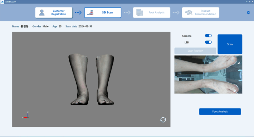Viewport: 254px width, 137px height.
Task: Click the live camera feed preview
Action: pos(208,74)
